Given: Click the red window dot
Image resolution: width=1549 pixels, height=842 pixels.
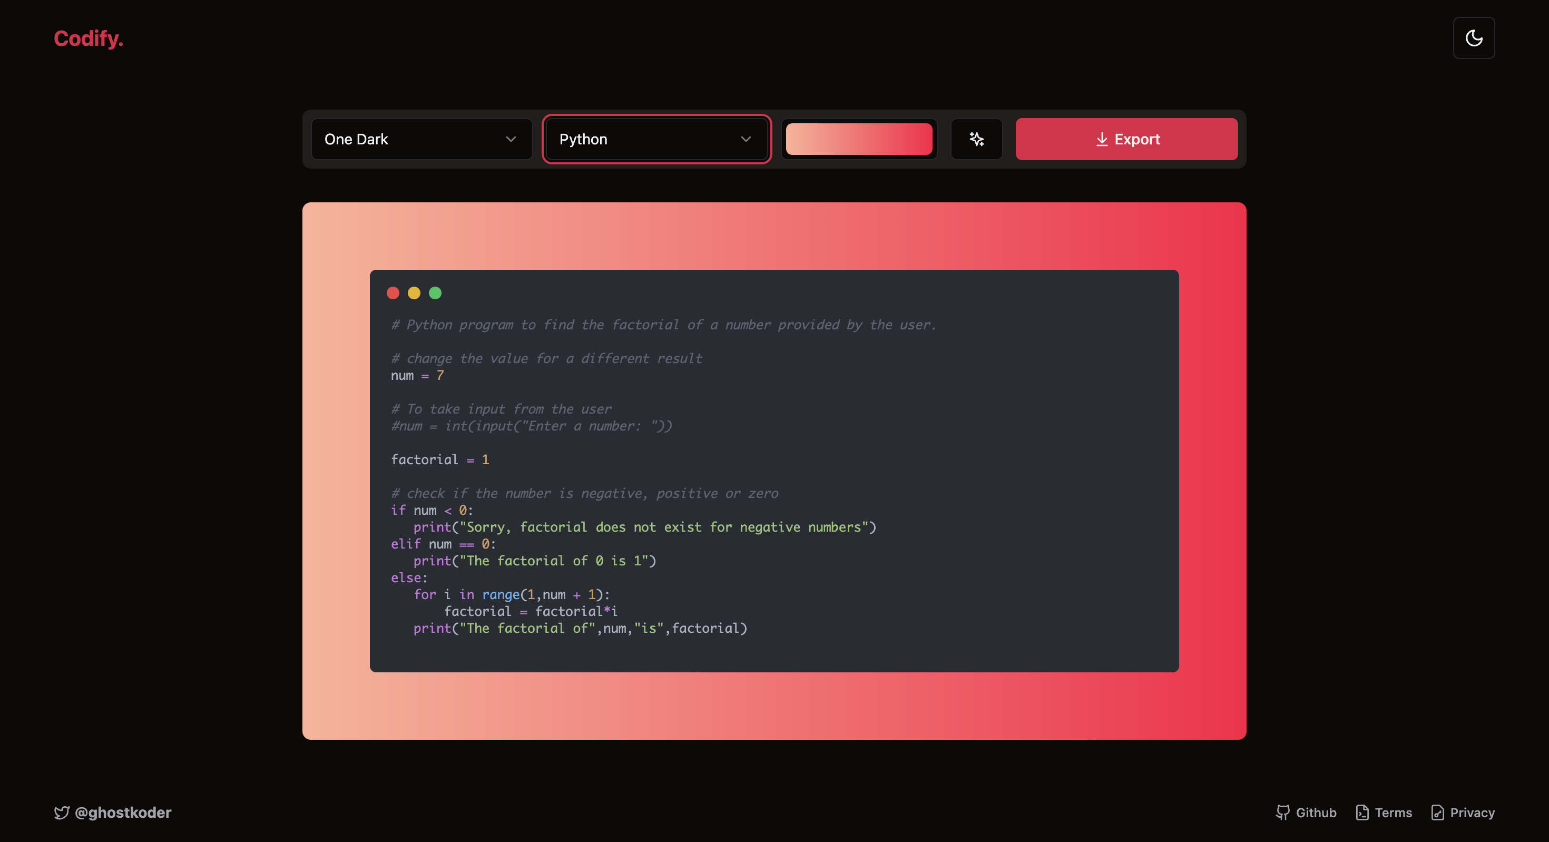Looking at the screenshot, I should pyautogui.click(x=393, y=293).
